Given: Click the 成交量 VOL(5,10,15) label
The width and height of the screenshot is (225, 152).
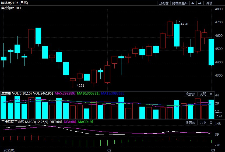Looking at the screenshot, I should pyautogui.click(x=16, y=93).
